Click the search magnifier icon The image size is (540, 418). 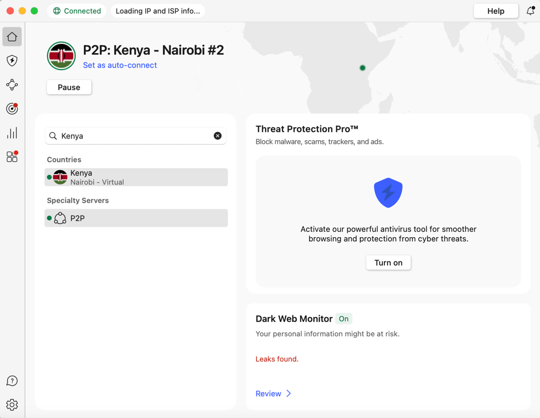[53, 136]
